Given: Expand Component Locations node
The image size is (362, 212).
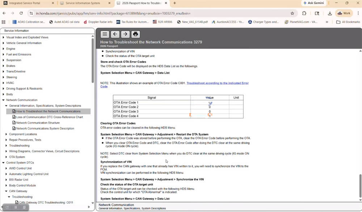Looking at the screenshot, I should 6,134.
